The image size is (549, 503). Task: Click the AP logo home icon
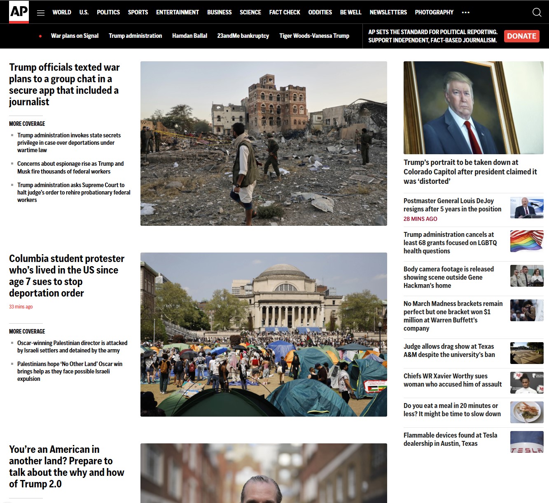point(19,12)
